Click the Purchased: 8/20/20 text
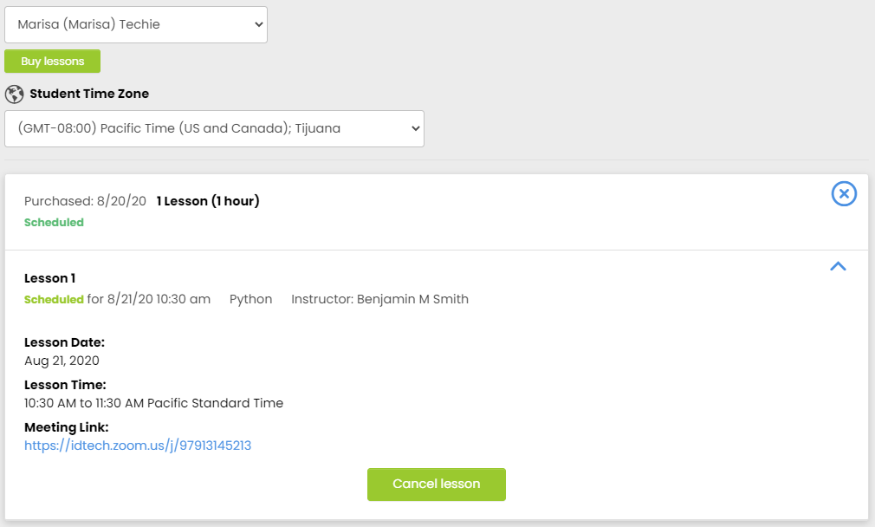 tap(85, 201)
